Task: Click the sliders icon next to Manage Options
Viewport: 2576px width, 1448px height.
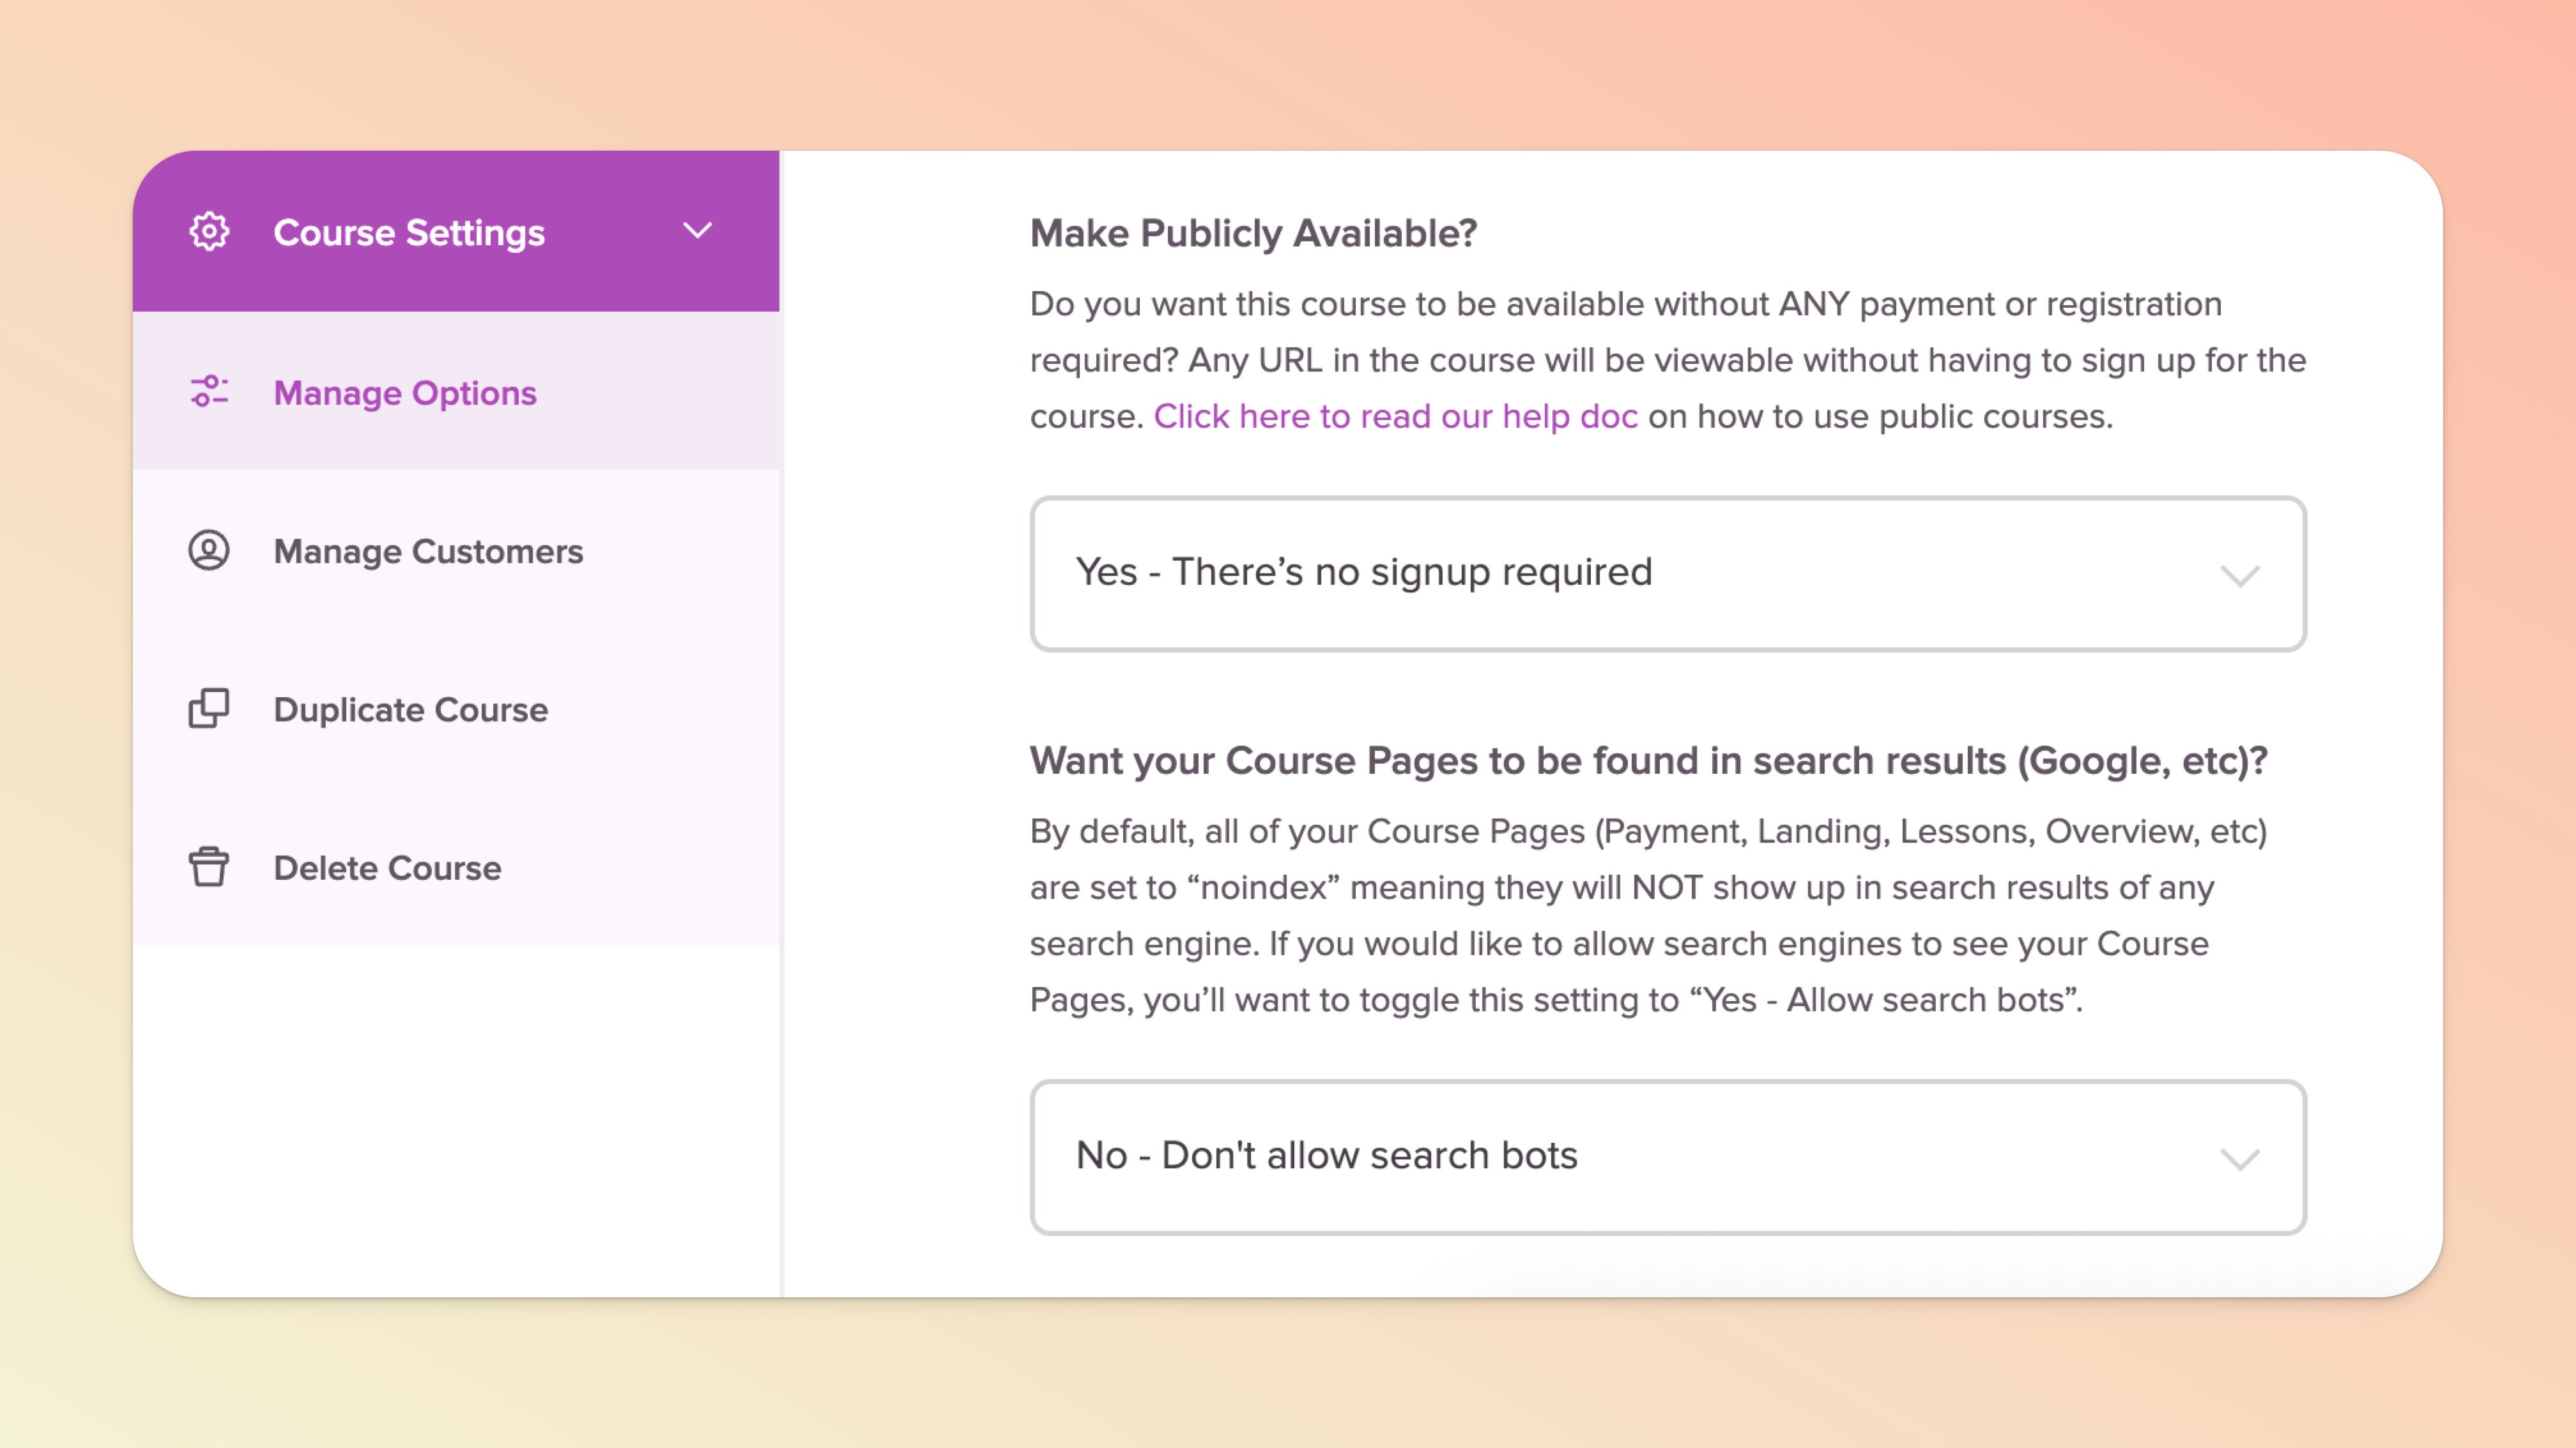Action: (x=209, y=392)
